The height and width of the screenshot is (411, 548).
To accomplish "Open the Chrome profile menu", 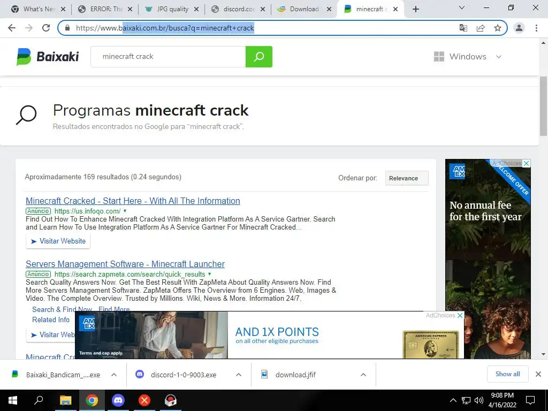I will point(519,28).
